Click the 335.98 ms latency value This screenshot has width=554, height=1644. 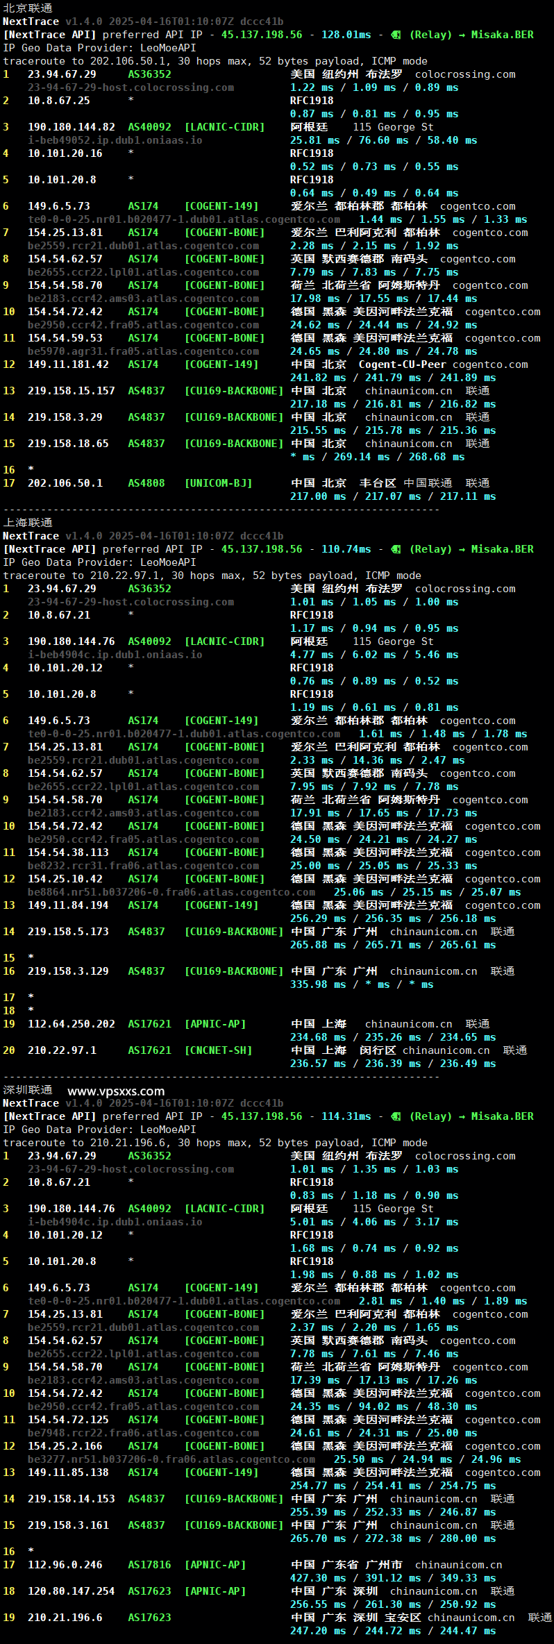318,984
